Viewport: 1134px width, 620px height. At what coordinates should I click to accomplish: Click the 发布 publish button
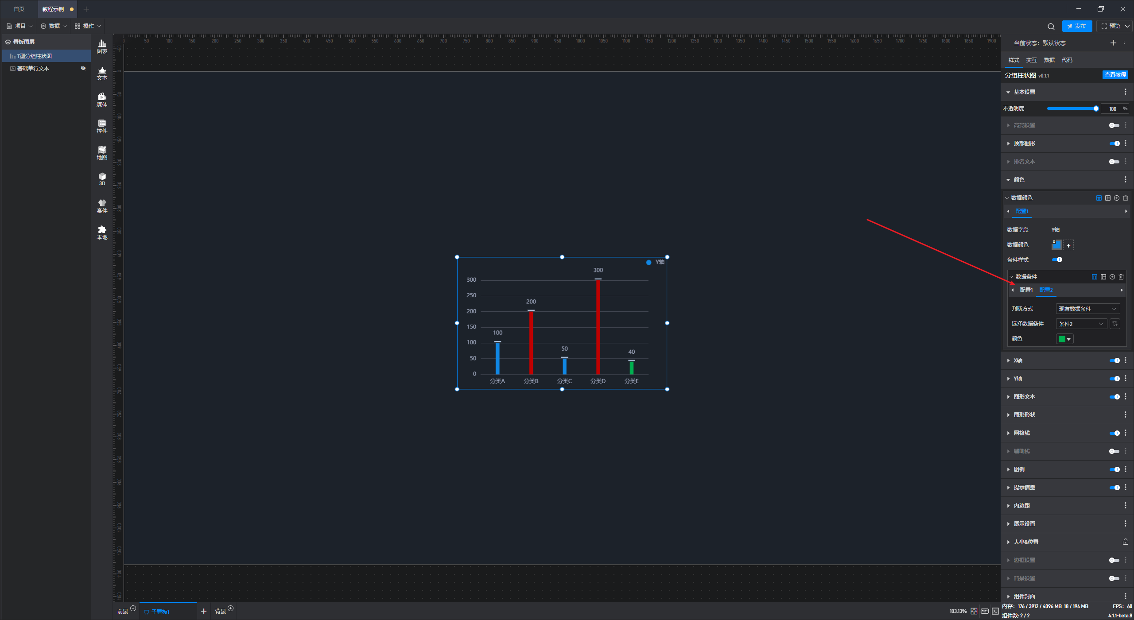click(x=1077, y=26)
